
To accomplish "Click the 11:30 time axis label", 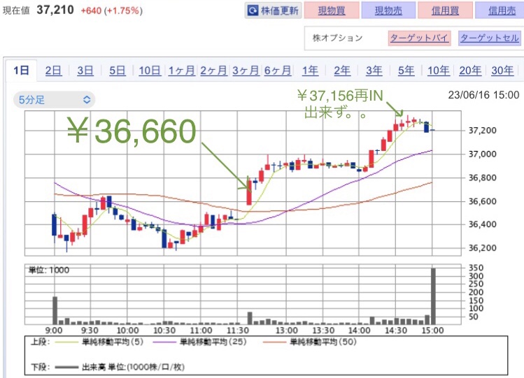I will pos(238,330).
